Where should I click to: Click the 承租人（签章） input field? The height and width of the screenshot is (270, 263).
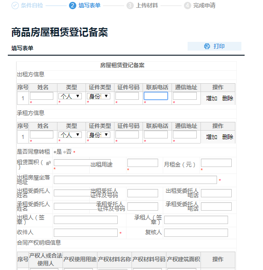pyautogui.click(x=196, y=220)
